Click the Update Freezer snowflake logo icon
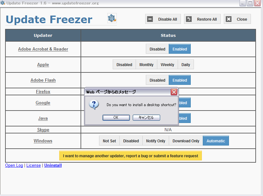Image resolution: width=263 pixels, height=196 pixels. point(112,18)
